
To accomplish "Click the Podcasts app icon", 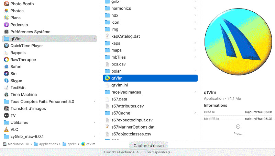I will [6, 25].
